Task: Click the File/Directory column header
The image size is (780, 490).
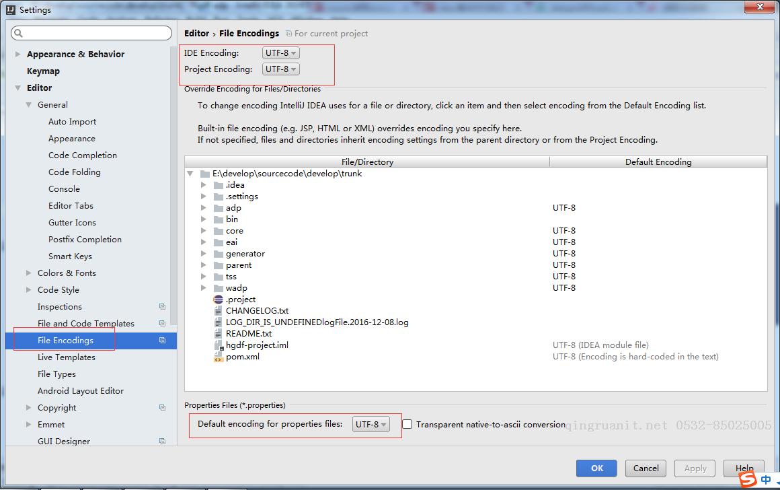Action: [x=367, y=162]
